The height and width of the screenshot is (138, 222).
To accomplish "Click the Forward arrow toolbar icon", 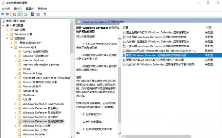I will pos(8,14).
